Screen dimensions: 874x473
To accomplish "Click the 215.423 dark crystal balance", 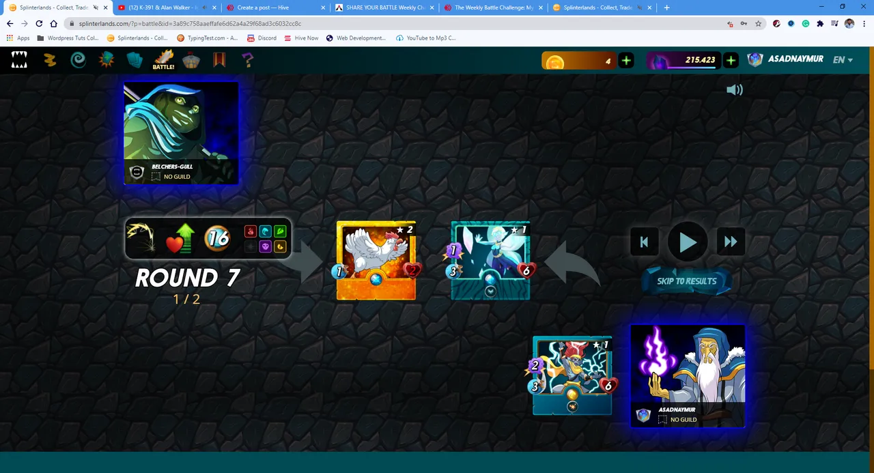I will click(x=683, y=61).
